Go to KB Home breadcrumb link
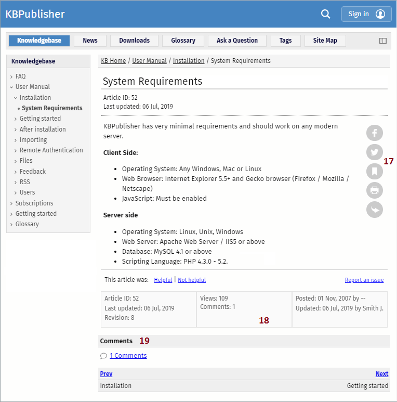Screen dimensions: 397x402 coord(113,61)
